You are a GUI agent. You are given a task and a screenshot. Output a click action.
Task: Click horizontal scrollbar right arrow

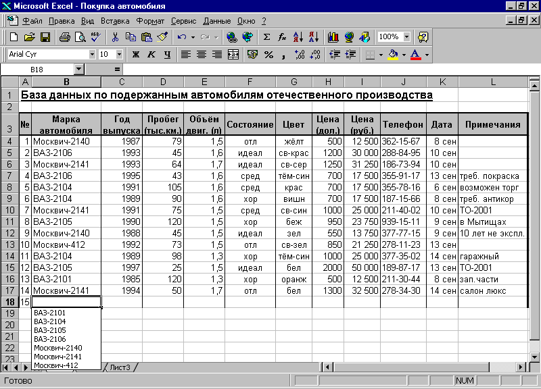click(x=521, y=367)
